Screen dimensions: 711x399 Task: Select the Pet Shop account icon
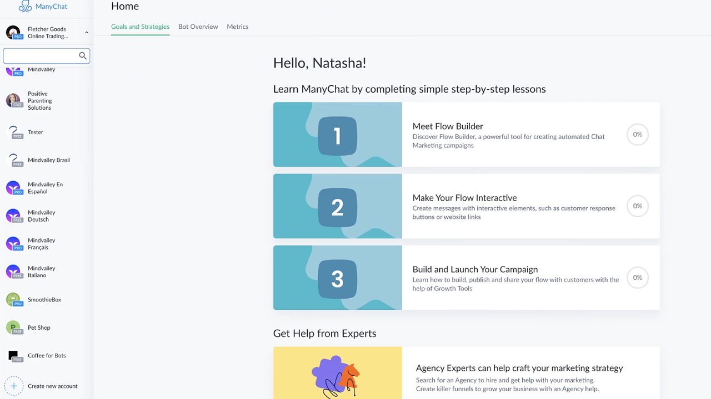14,328
